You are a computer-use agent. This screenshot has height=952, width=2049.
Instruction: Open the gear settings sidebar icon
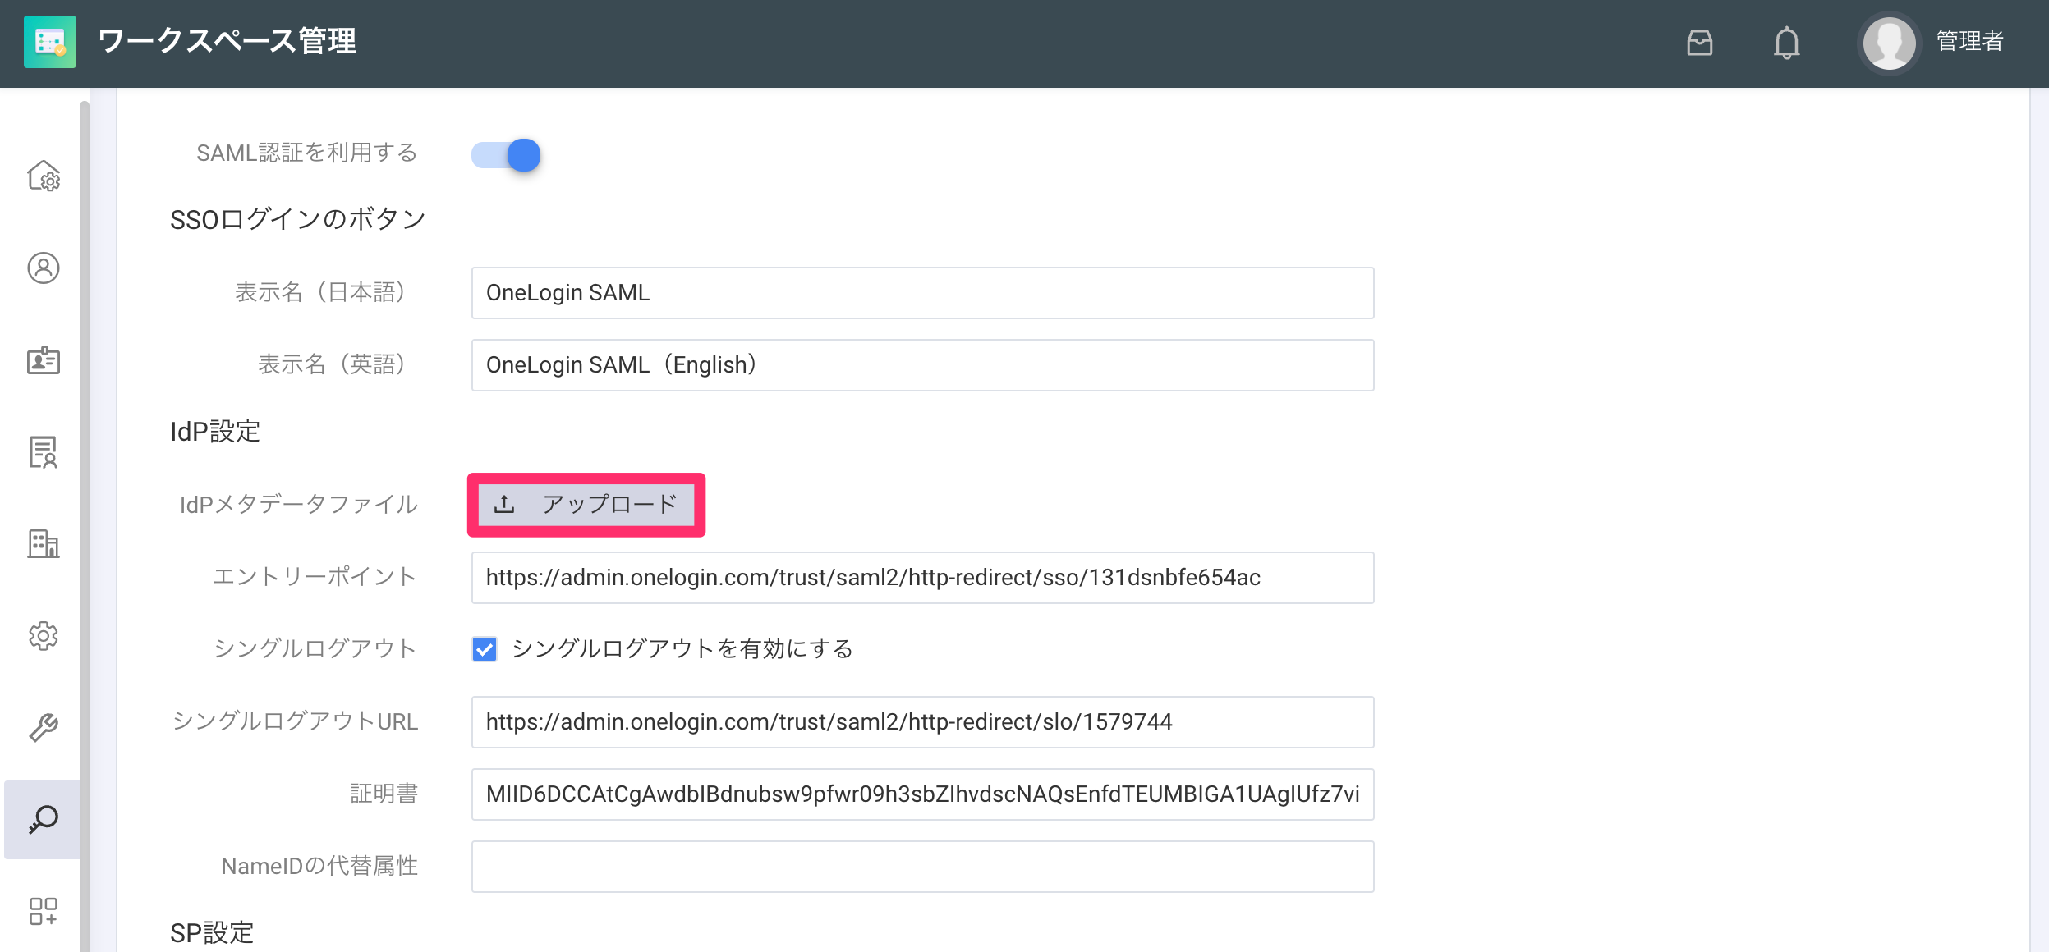pos(44,635)
